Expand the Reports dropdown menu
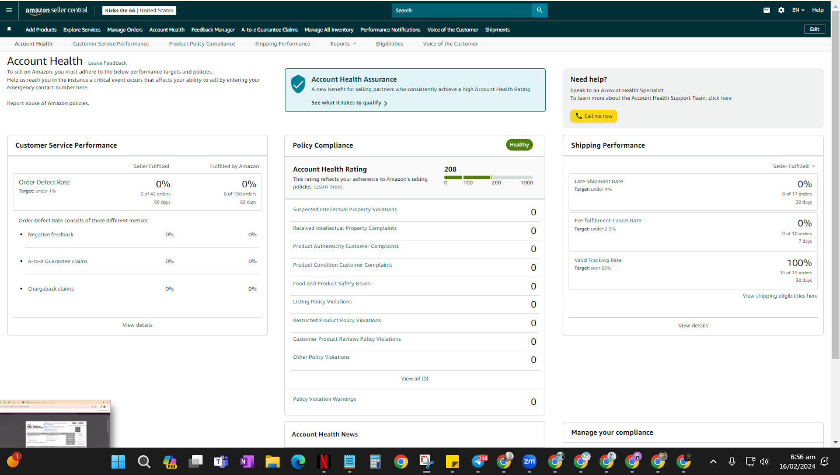Image resolution: width=840 pixels, height=475 pixels. click(x=343, y=44)
